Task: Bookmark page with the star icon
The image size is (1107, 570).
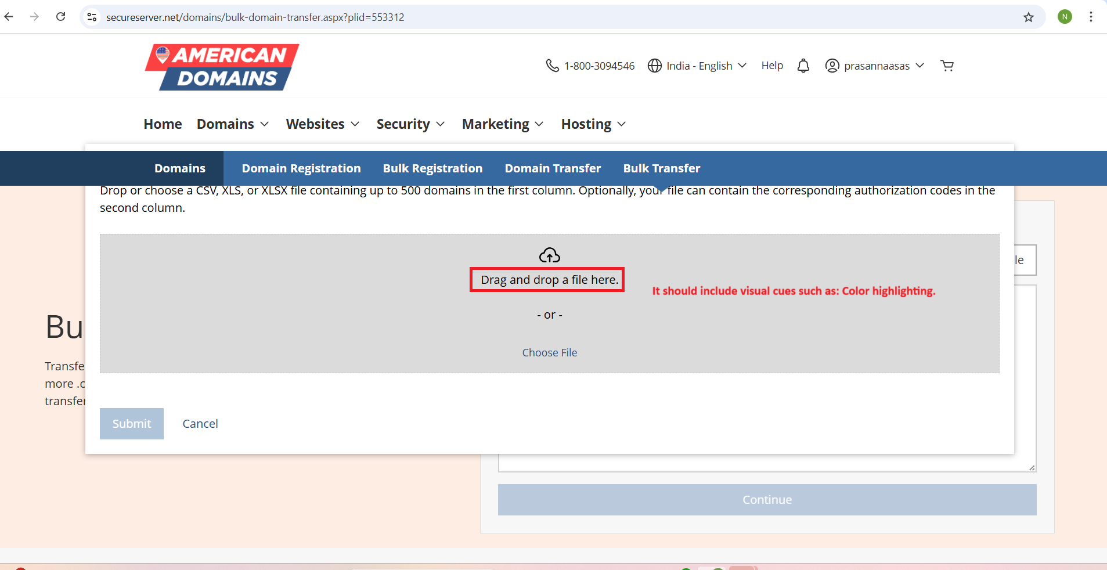Action: 1028,17
